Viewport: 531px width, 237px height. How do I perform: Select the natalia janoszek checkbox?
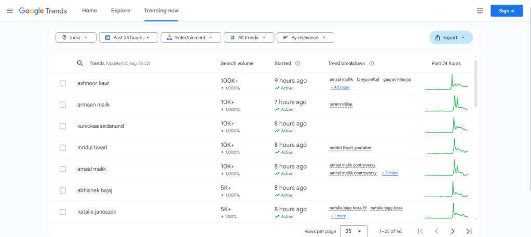(x=63, y=212)
